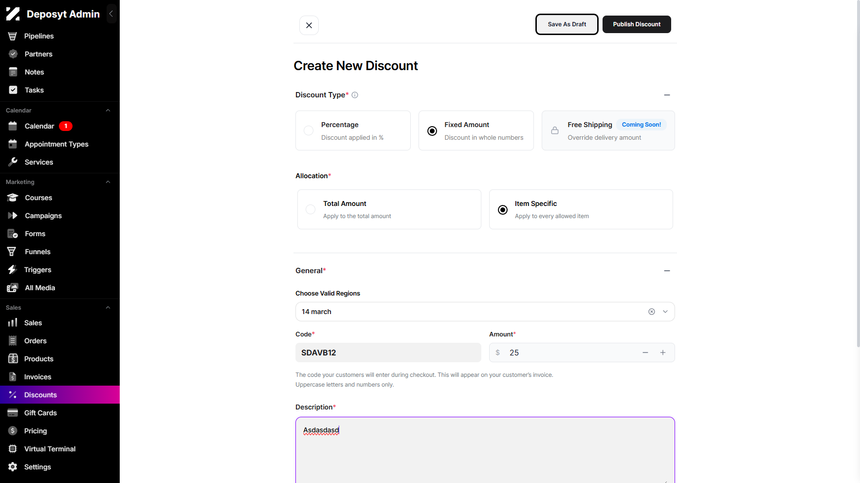Click the Campaigns arrow icon

click(13, 216)
